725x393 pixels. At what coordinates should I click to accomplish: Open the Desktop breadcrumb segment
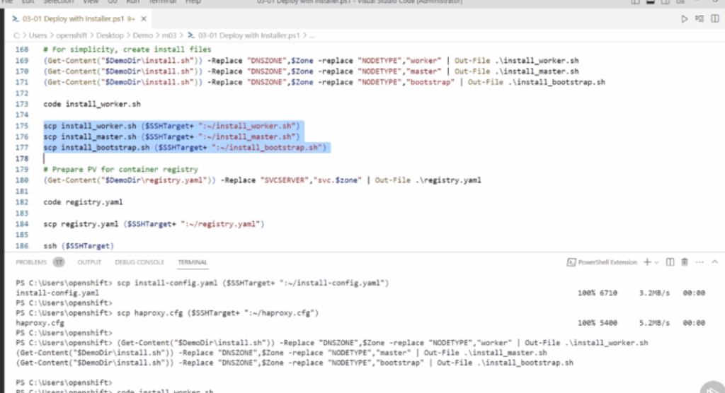click(110, 35)
